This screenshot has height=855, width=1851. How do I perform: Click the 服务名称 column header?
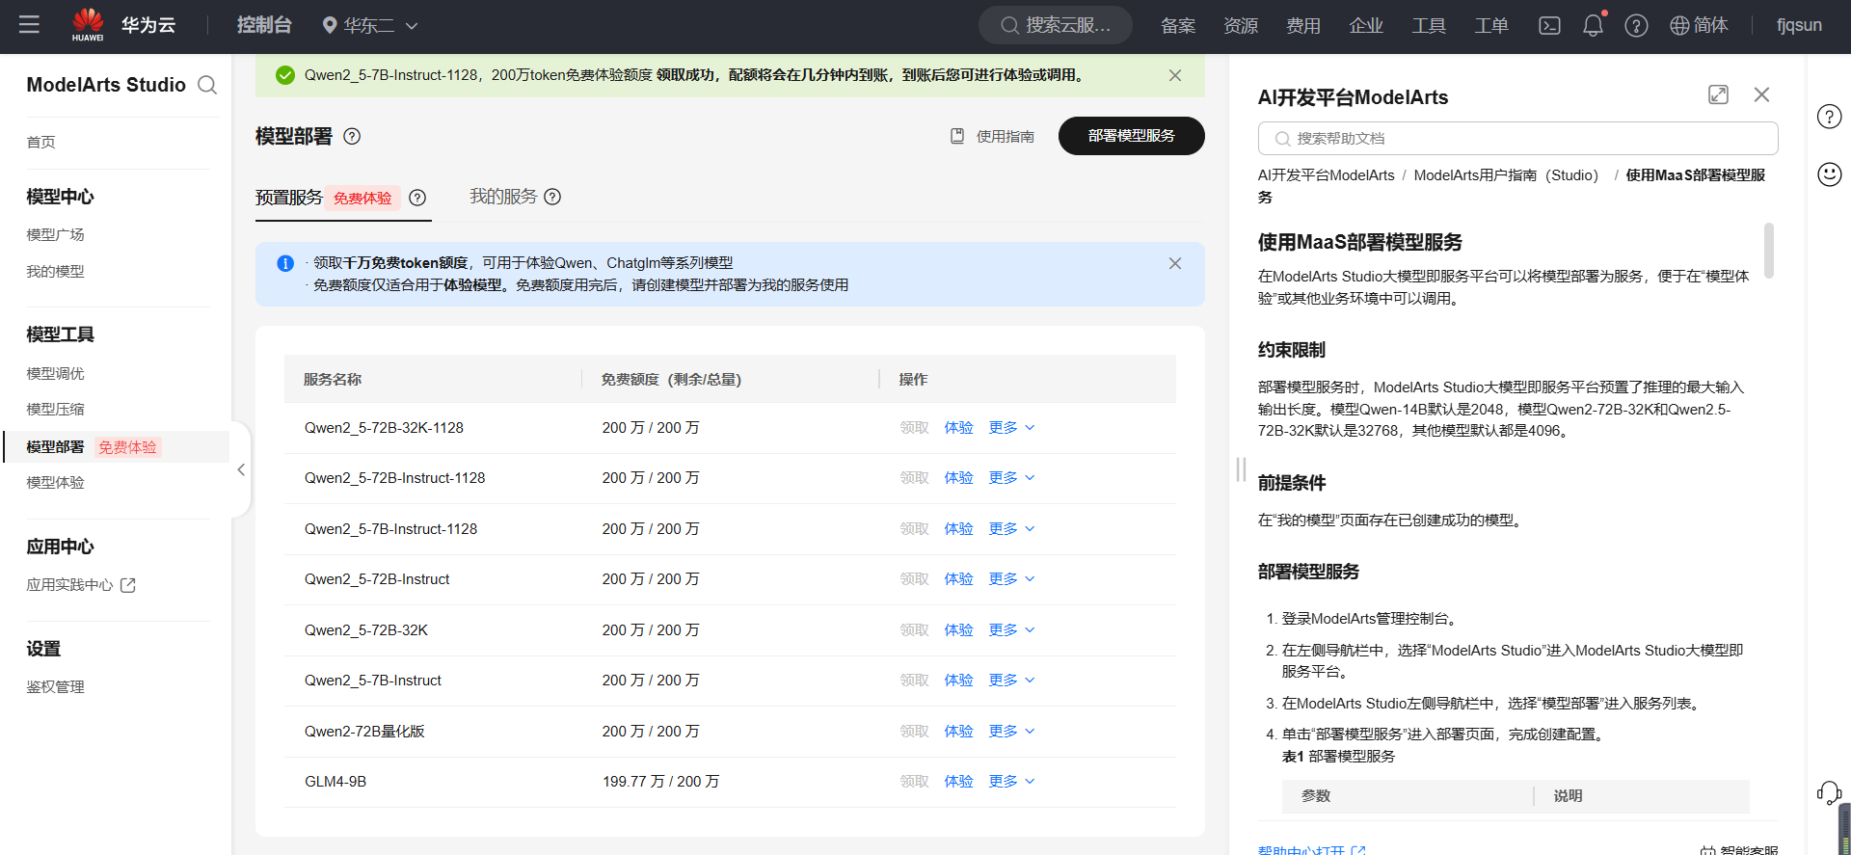pos(333,379)
